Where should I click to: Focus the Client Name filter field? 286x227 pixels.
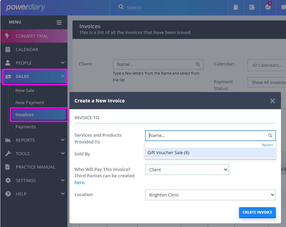pyautogui.click(x=158, y=64)
